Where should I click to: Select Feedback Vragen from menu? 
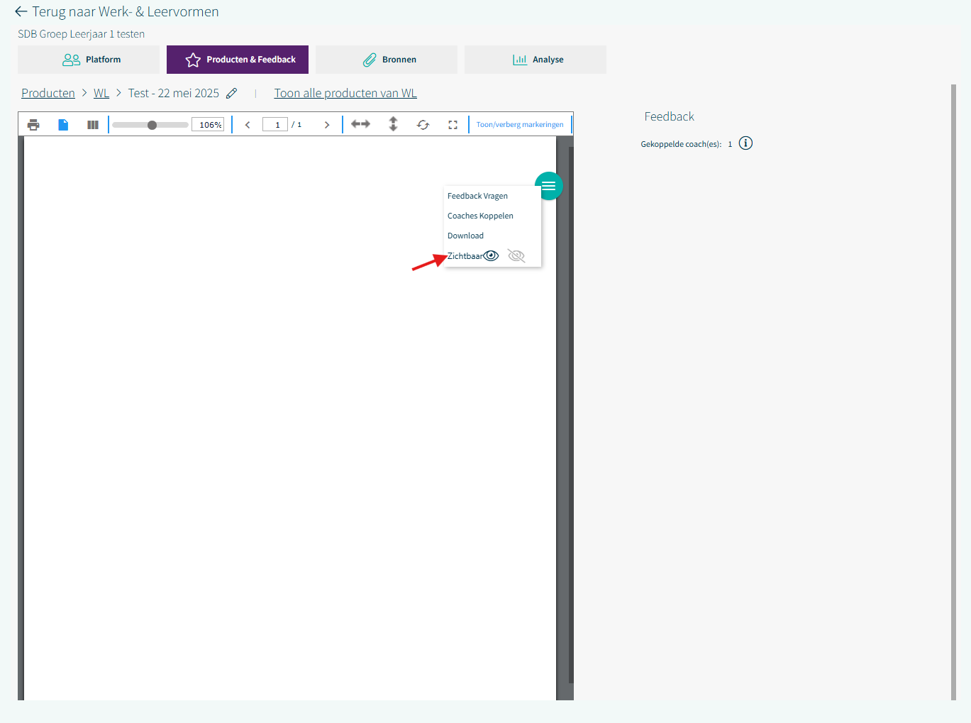pyautogui.click(x=477, y=196)
